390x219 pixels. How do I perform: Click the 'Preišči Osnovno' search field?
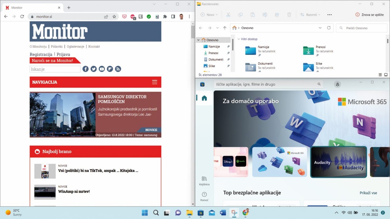click(362, 28)
